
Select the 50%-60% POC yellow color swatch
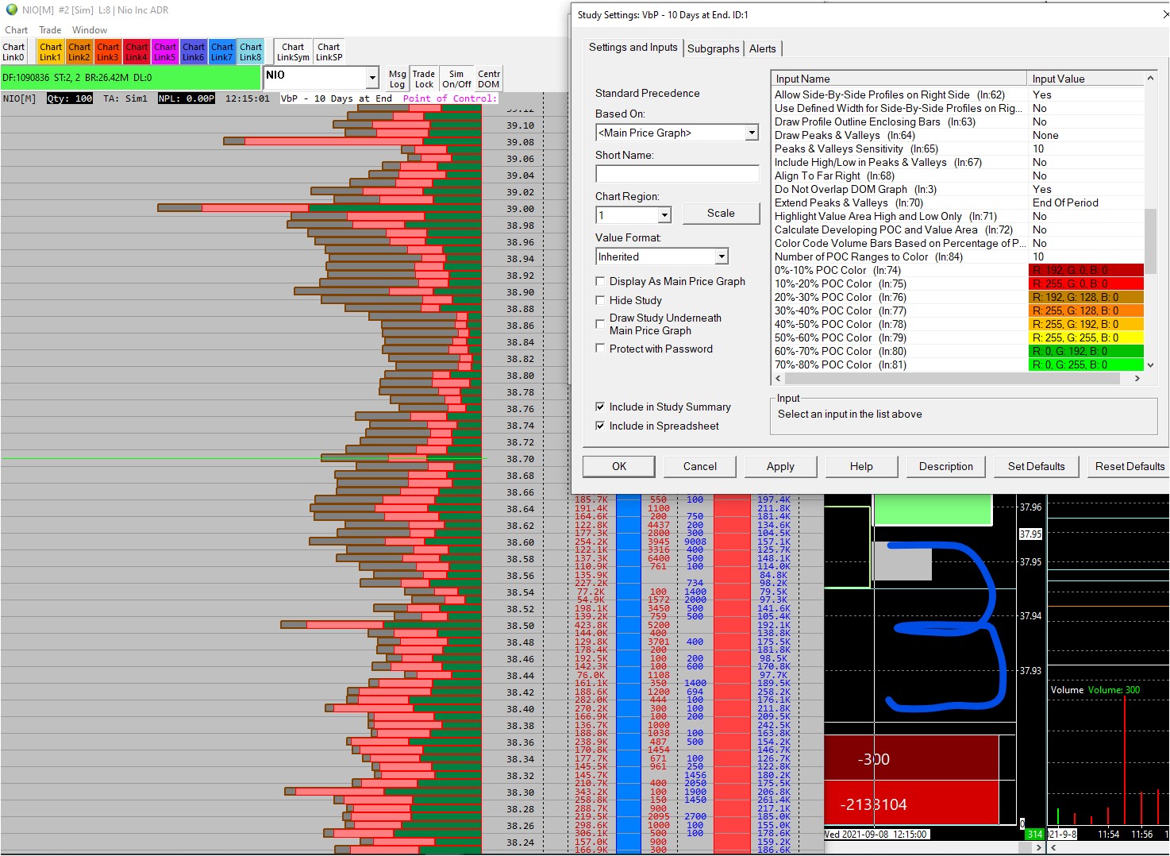coord(1085,337)
